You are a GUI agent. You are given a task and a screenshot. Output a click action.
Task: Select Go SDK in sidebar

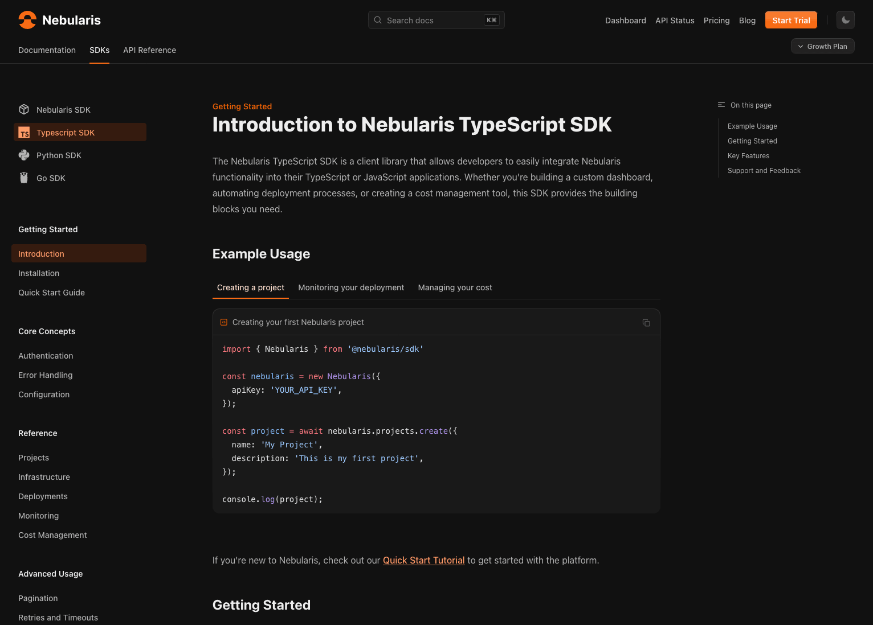point(80,178)
